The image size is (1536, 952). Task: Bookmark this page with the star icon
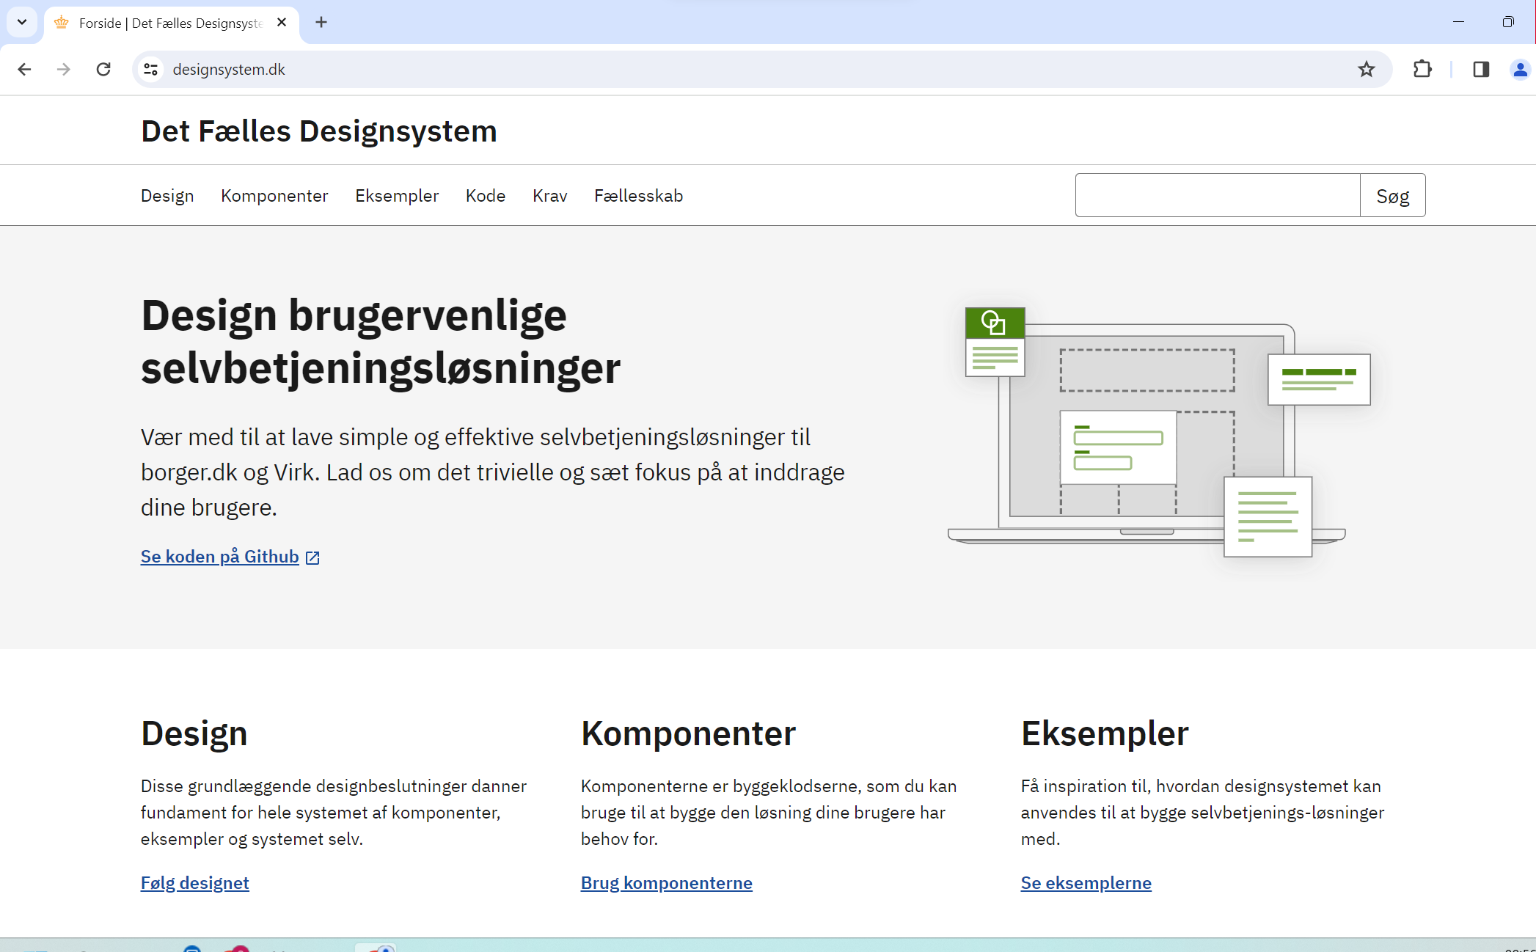click(x=1366, y=69)
